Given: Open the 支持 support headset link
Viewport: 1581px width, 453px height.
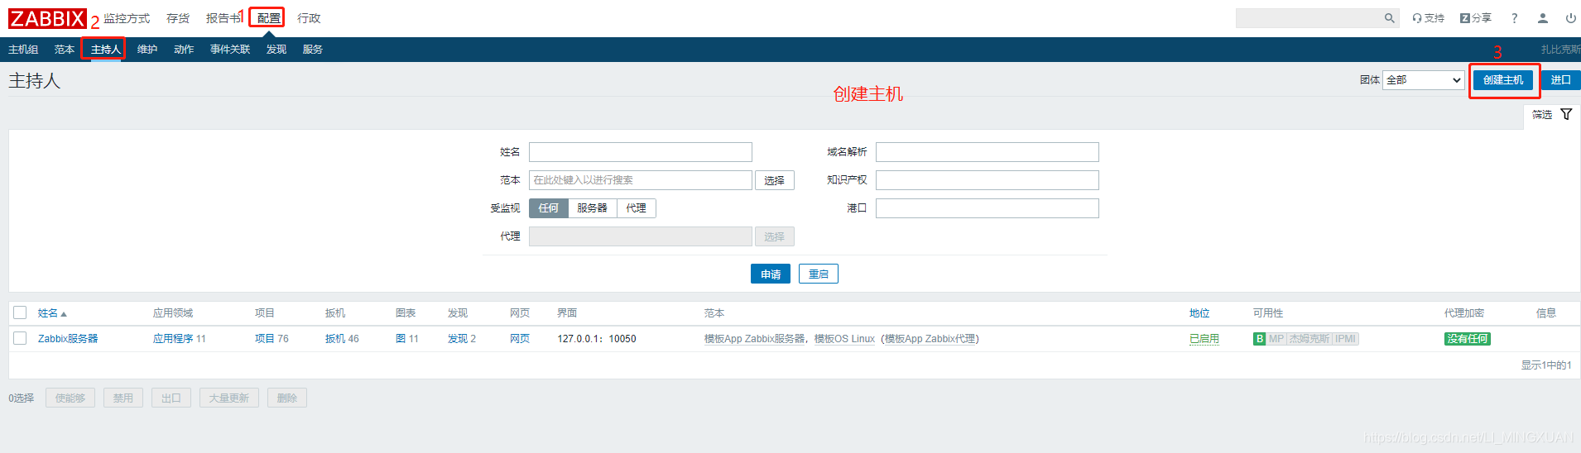Looking at the screenshot, I should pyautogui.click(x=1428, y=18).
